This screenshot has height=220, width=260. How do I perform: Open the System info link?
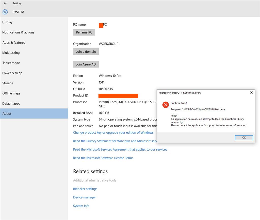pos(81,206)
